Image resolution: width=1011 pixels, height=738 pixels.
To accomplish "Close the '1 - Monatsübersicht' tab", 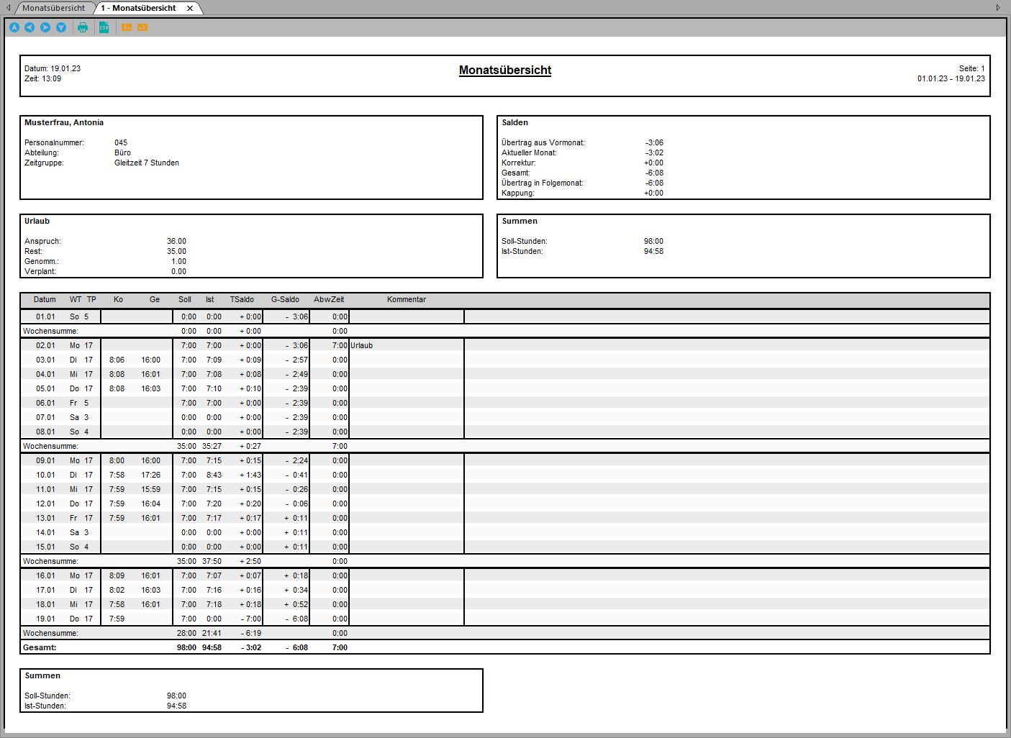I will [x=190, y=9].
